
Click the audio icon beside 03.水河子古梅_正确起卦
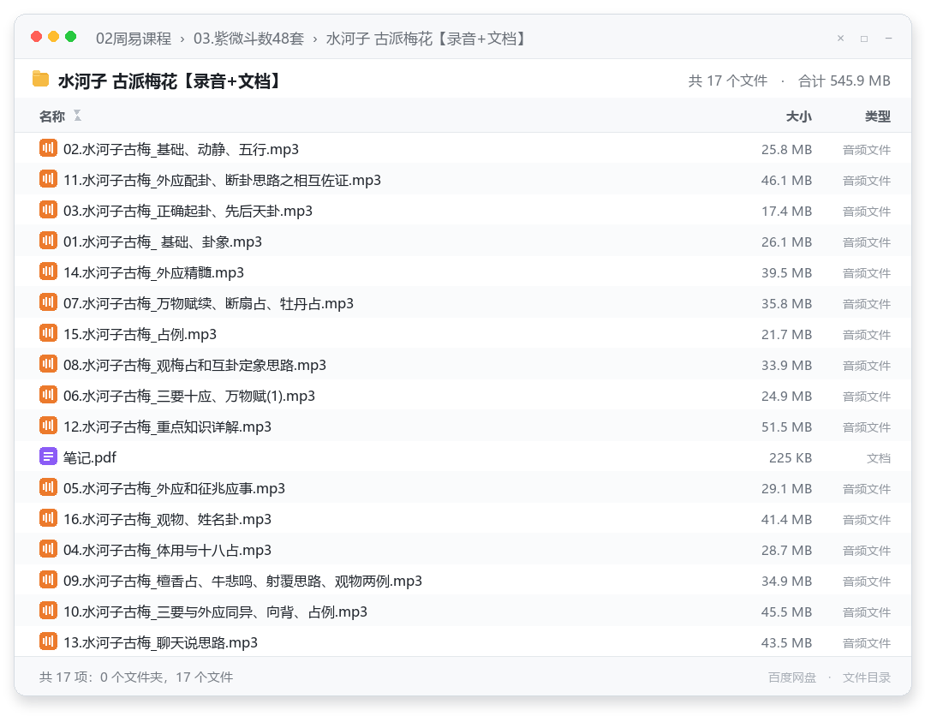tap(48, 209)
